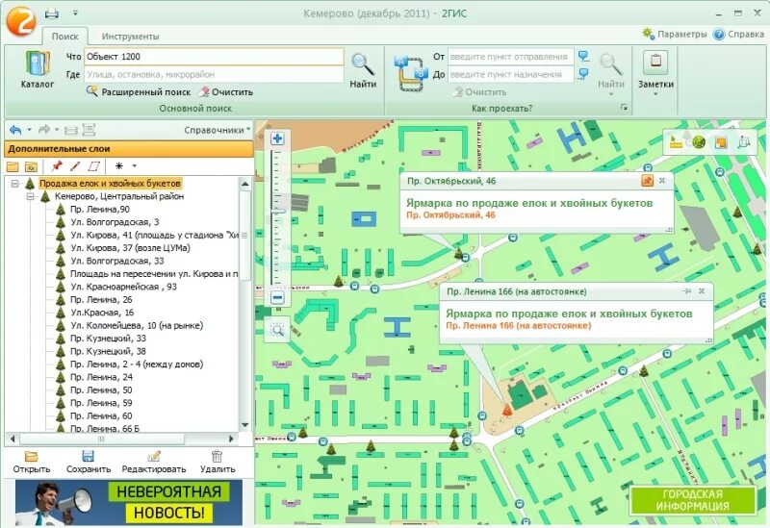Open the Каталог catalog
Screen dimensions: 770x528
coord(38,69)
